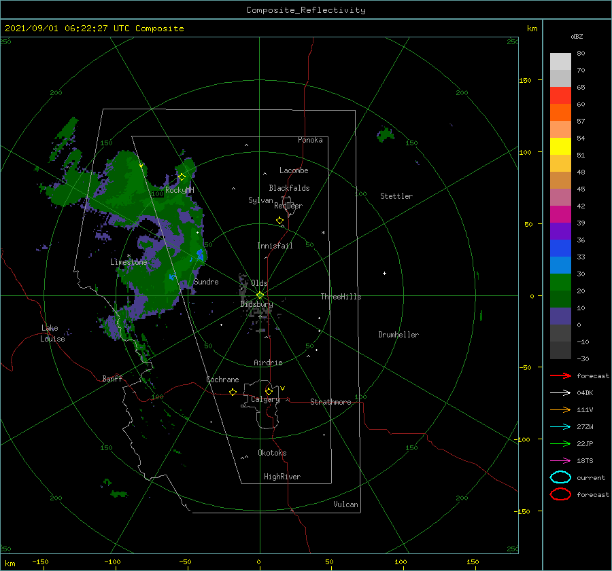Select the green 22JP arrow legend icon
Image resolution: width=612 pixels, height=571 pixels.
point(560,443)
